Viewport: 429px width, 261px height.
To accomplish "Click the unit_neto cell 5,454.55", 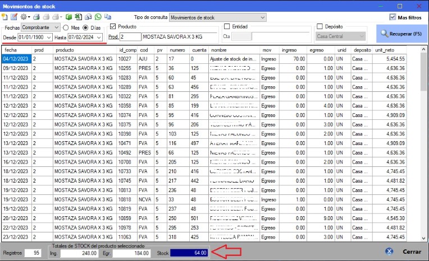I will [x=389, y=59].
